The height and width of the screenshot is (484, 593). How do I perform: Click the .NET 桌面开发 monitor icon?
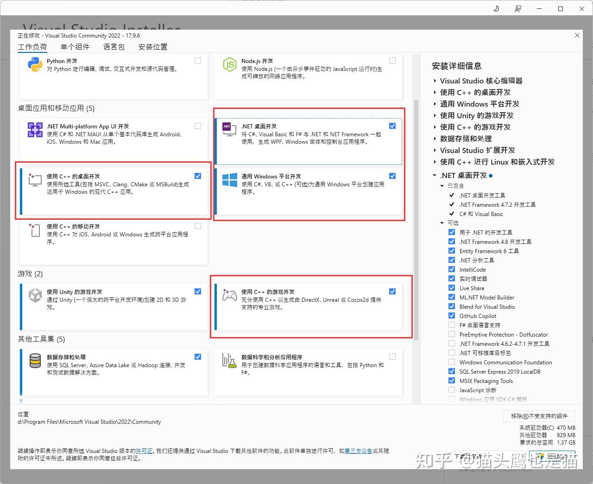point(229,130)
